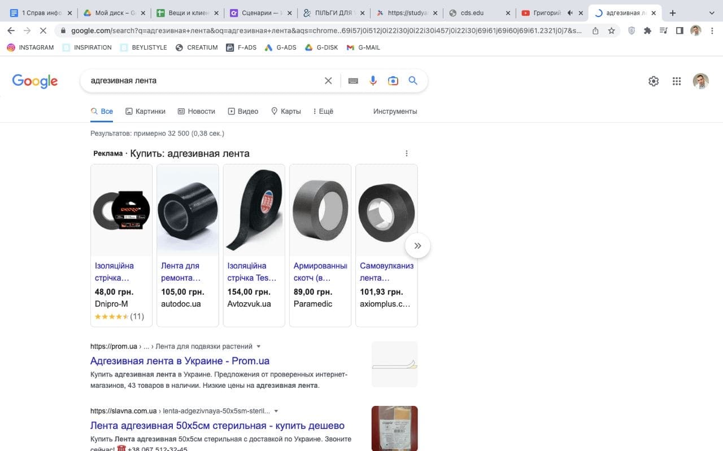Open the F-ADS bookmark

coord(241,47)
